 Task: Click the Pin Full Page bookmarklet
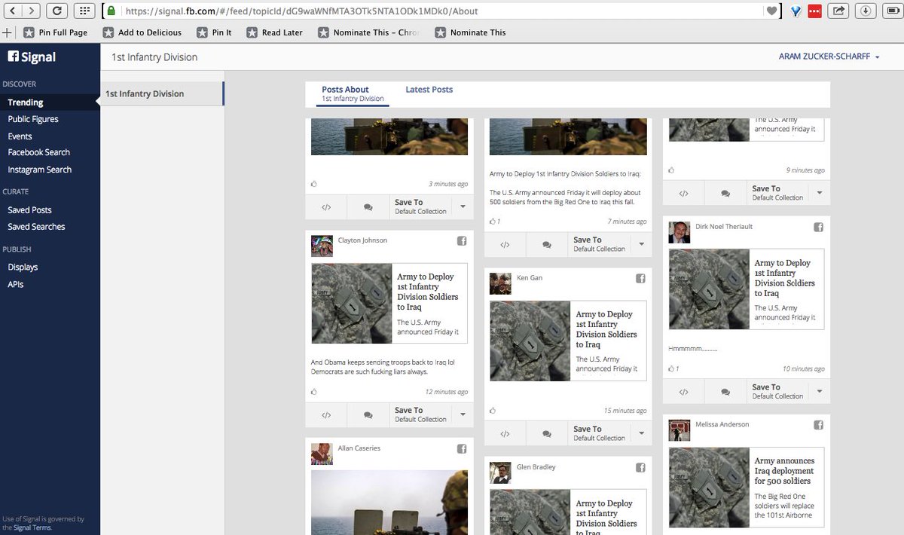(x=56, y=32)
